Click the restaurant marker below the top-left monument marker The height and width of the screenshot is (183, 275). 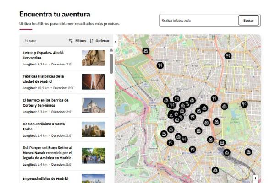[160, 65]
